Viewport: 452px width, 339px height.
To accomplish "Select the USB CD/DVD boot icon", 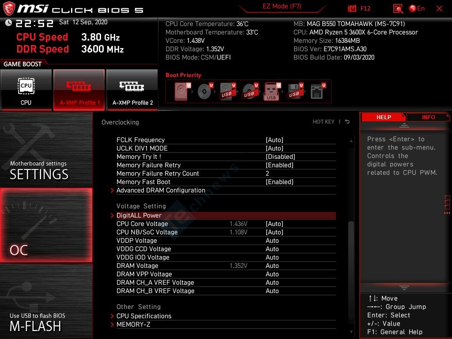I will 250,91.
